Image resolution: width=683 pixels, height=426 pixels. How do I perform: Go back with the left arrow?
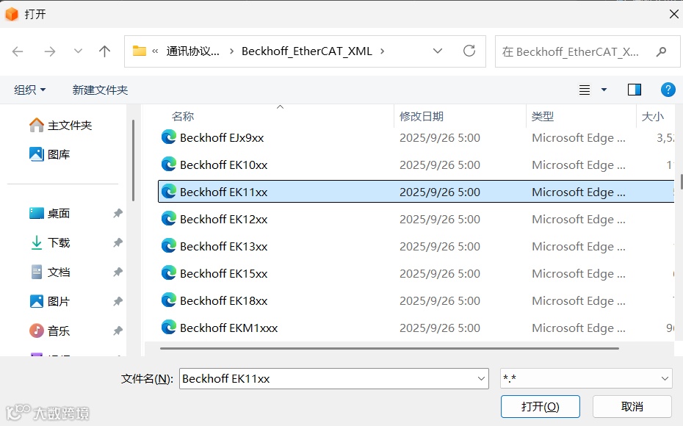pyautogui.click(x=18, y=52)
